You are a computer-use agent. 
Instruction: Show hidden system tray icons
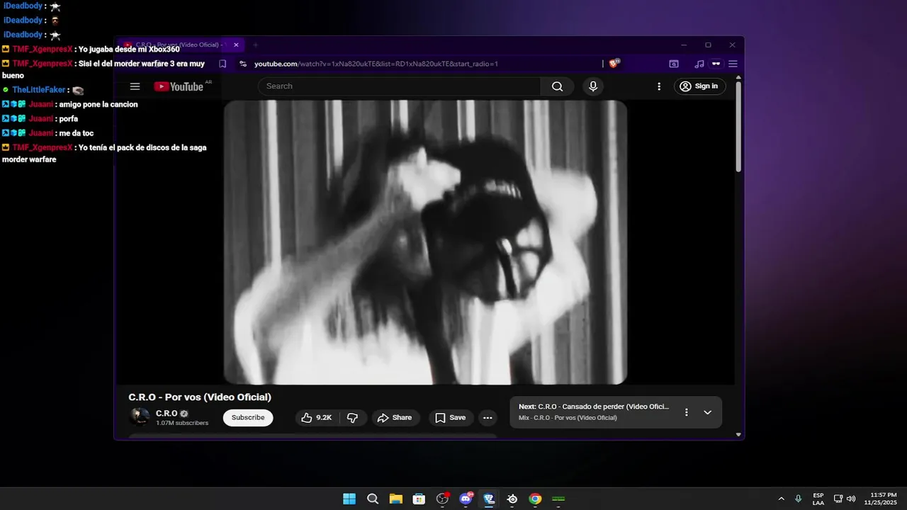tap(782, 499)
